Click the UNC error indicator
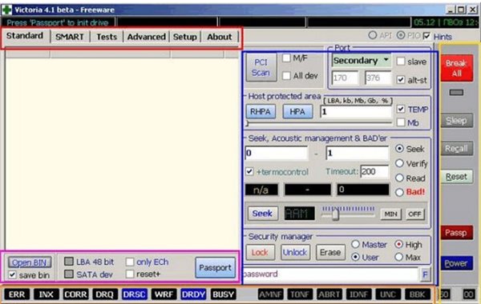 (388, 294)
